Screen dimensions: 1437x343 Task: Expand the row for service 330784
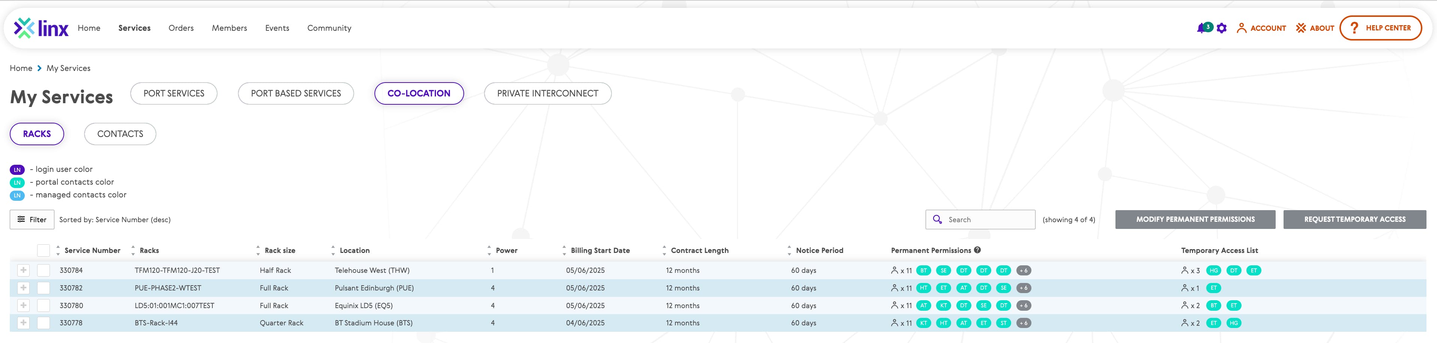coord(23,271)
